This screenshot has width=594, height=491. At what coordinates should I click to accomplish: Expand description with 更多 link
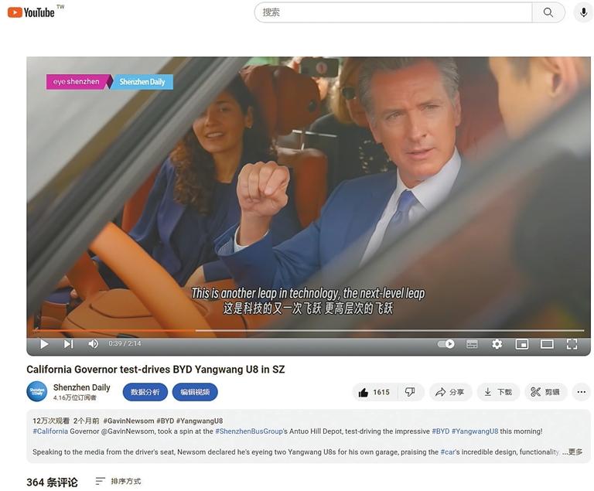click(x=575, y=452)
